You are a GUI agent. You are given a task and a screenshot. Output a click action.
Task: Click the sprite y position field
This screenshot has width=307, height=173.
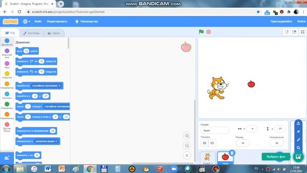[x=280, y=129]
